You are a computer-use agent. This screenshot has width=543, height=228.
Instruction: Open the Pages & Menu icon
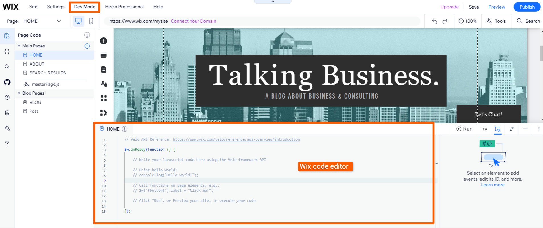coord(104,70)
